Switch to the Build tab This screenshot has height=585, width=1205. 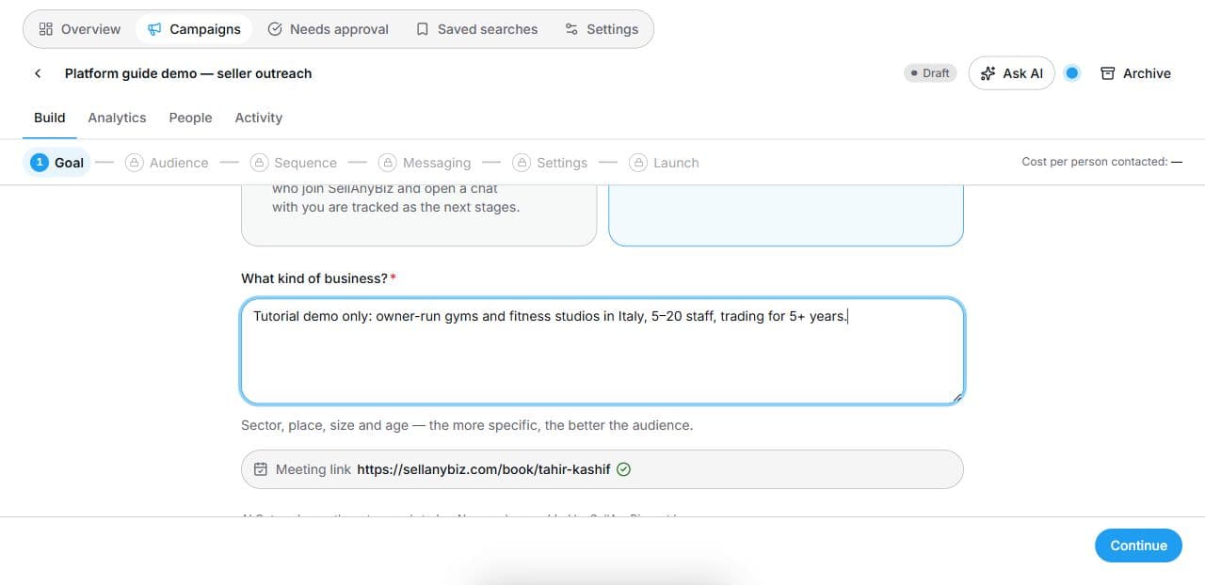(50, 118)
